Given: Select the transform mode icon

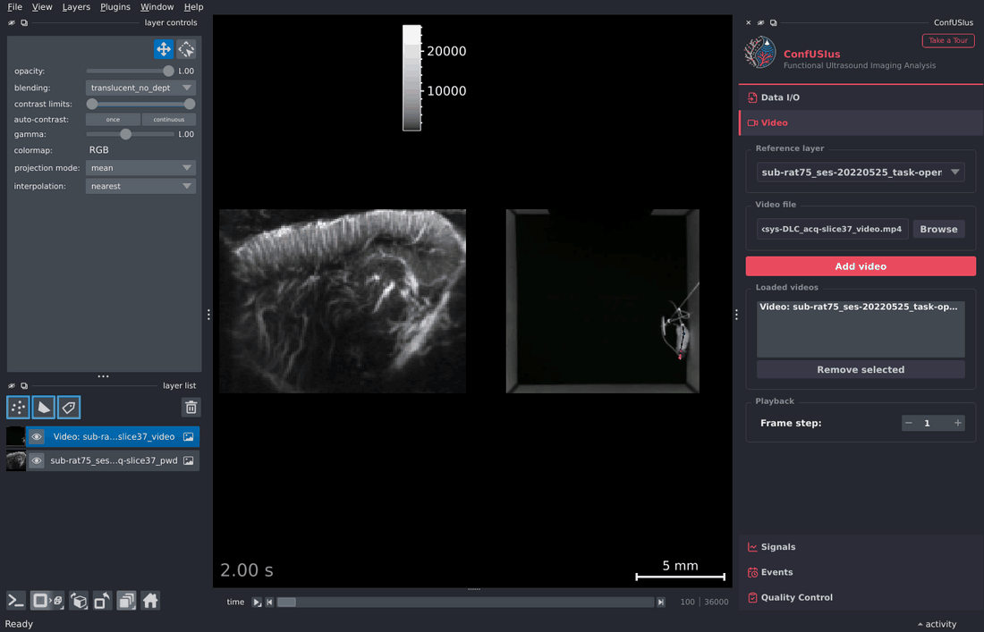Looking at the screenshot, I should (186, 49).
